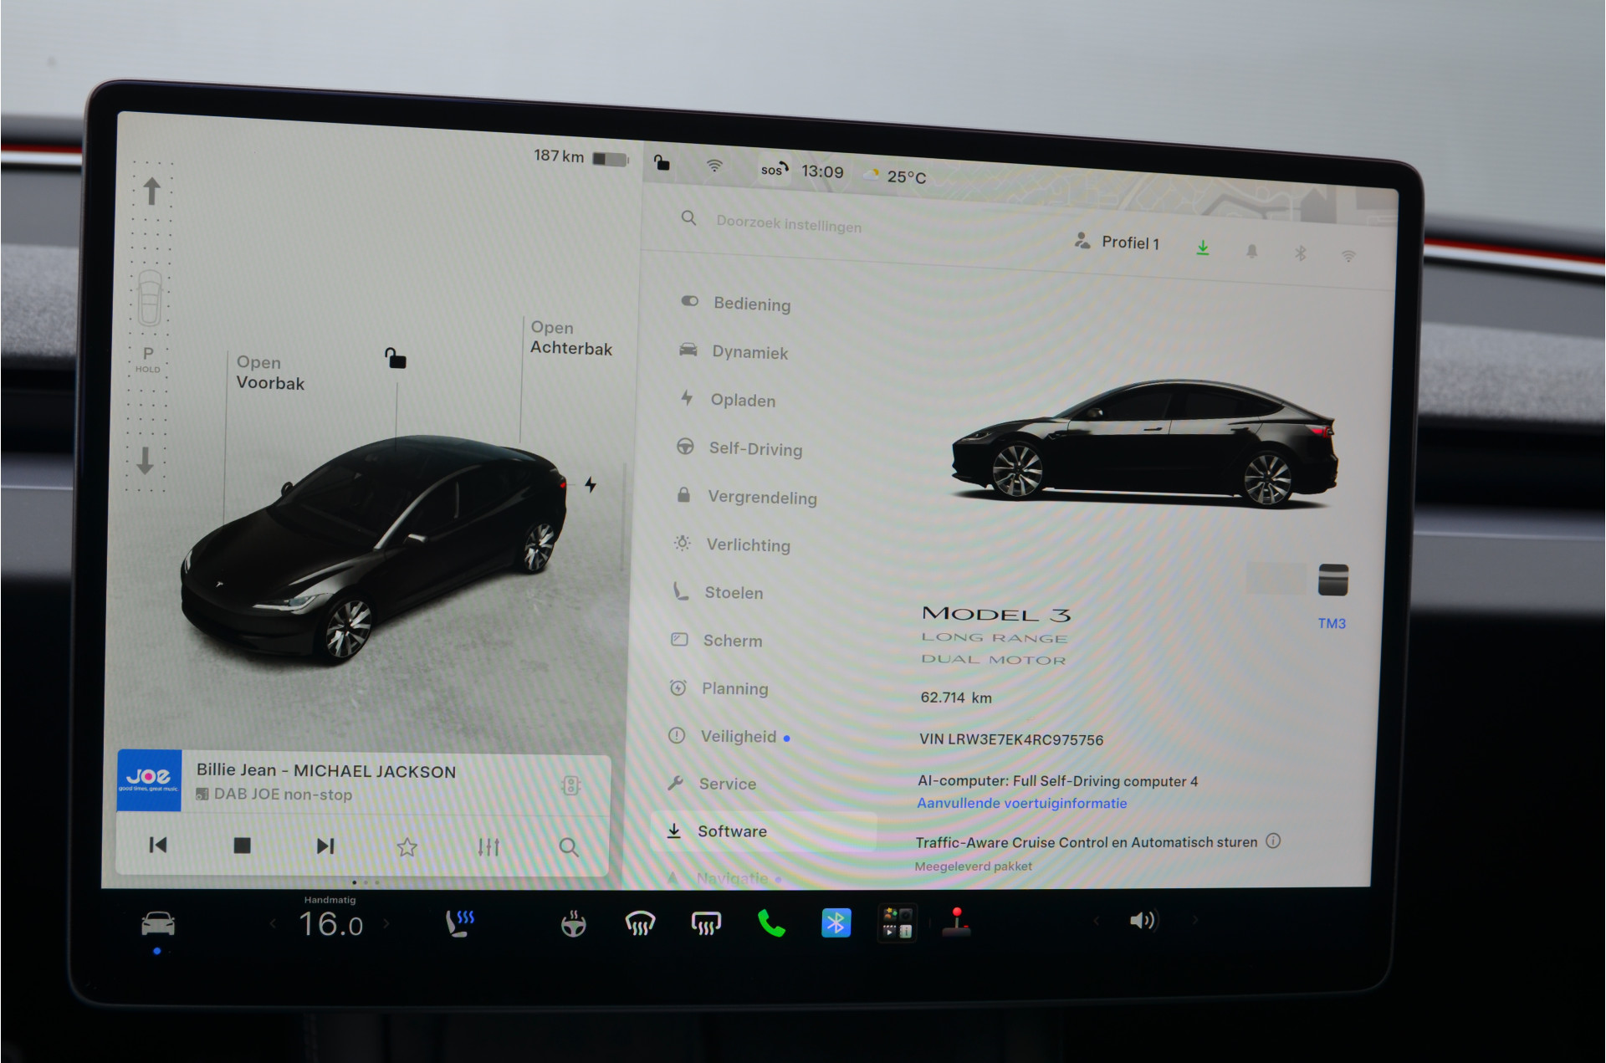Tap the 62.714 km odometer reading

click(956, 698)
